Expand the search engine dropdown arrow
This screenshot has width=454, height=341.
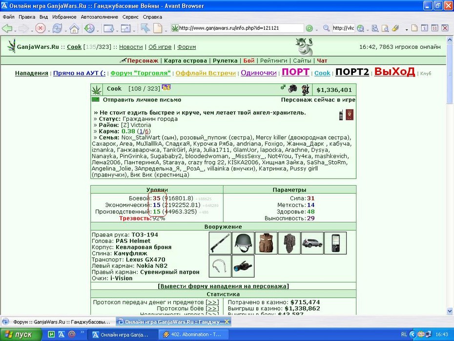point(368,30)
